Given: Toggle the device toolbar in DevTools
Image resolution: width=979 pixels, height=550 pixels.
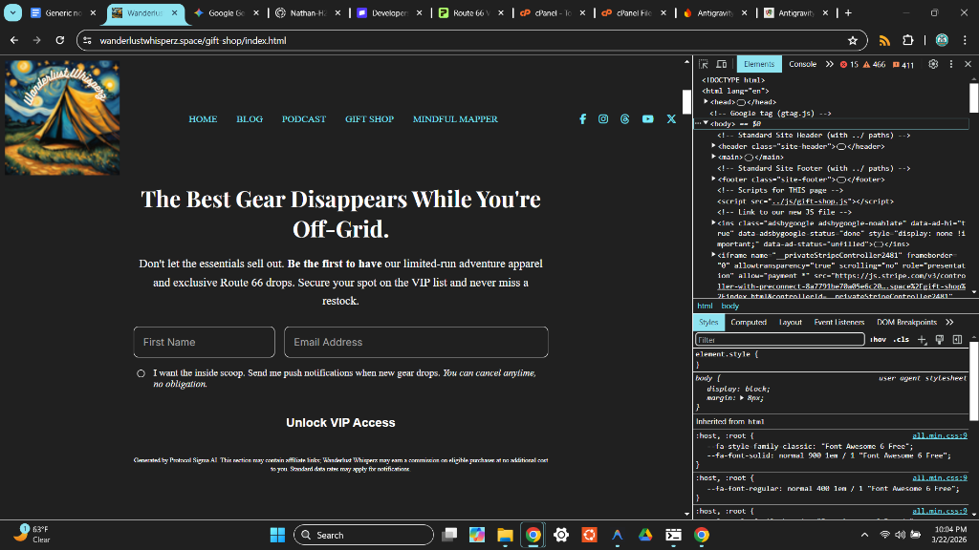Looking at the screenshot, I should [720, 64].
